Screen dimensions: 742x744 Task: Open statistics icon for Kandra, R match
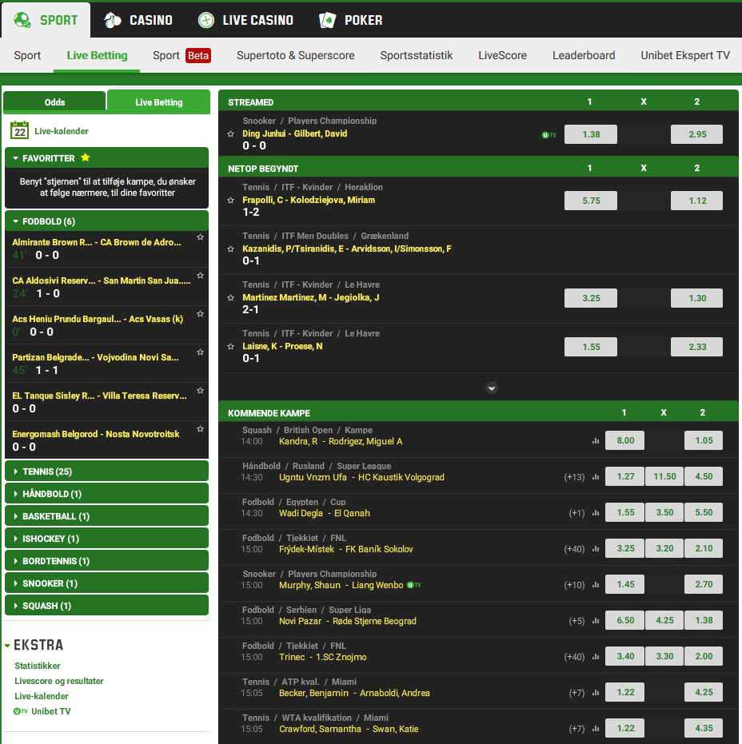click(x=596, y=441)
